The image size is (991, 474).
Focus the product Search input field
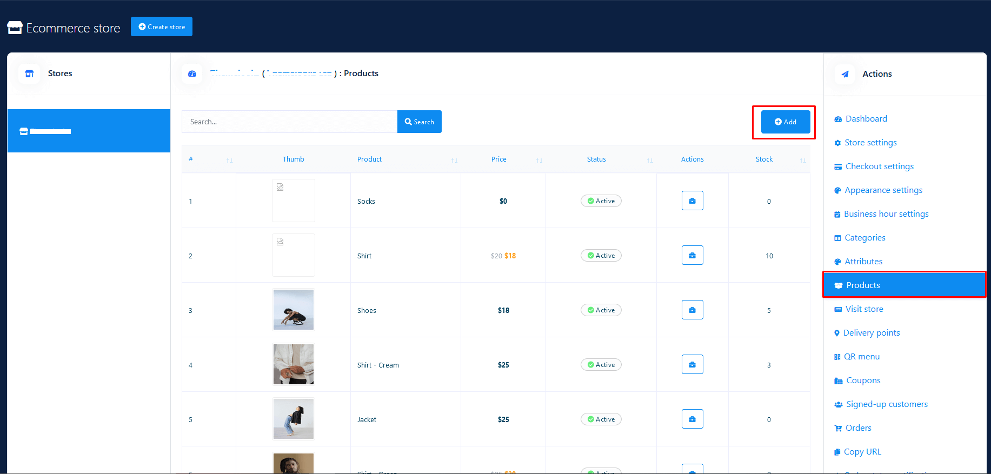(x=289, y=122)
